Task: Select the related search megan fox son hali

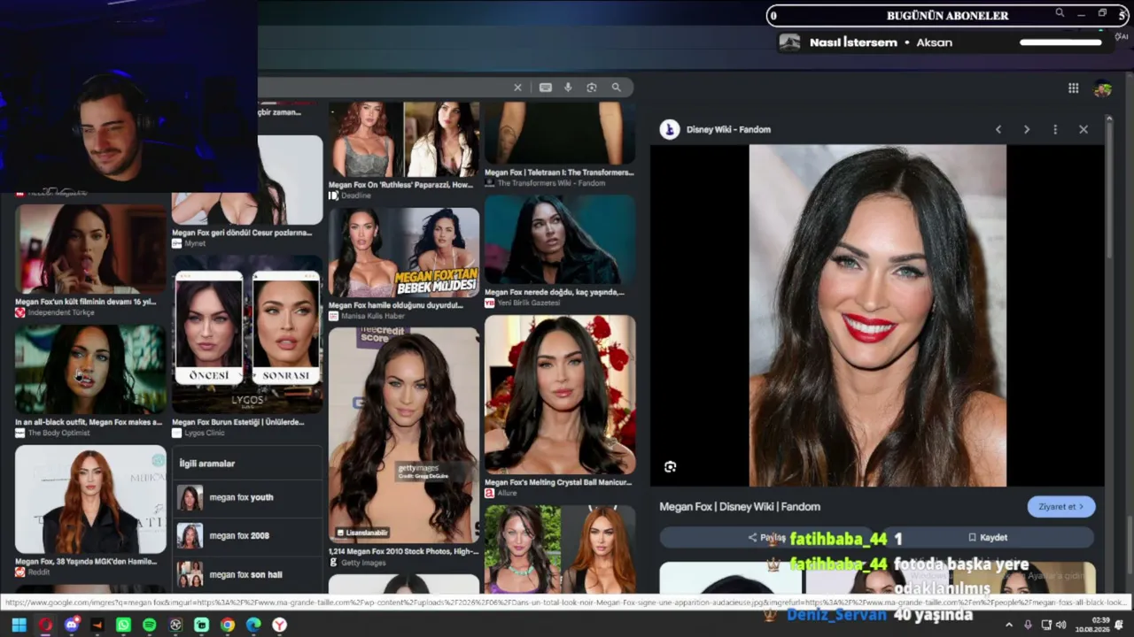Action: tap(247, 574)
